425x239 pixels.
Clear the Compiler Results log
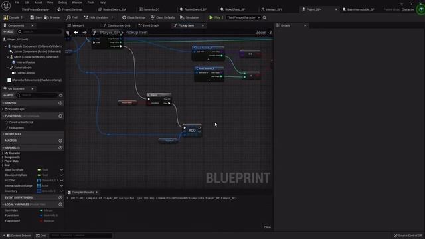(x=267, y=227)
